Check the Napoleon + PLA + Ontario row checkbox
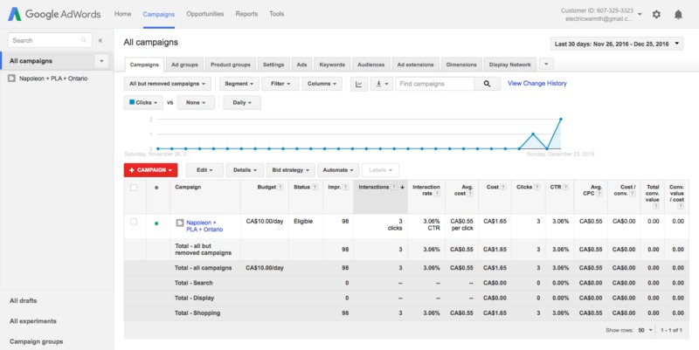The width and height of the screenshot is (699, 350). [x=134, y=223]
